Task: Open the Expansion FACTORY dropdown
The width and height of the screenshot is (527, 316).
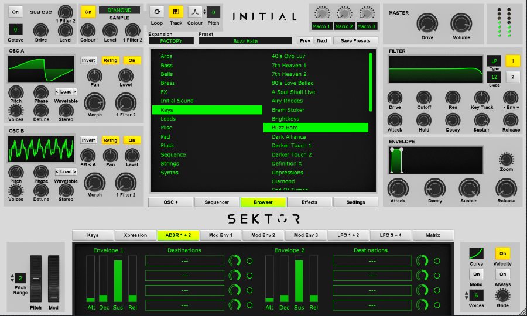Action: [x=171, y=41]
